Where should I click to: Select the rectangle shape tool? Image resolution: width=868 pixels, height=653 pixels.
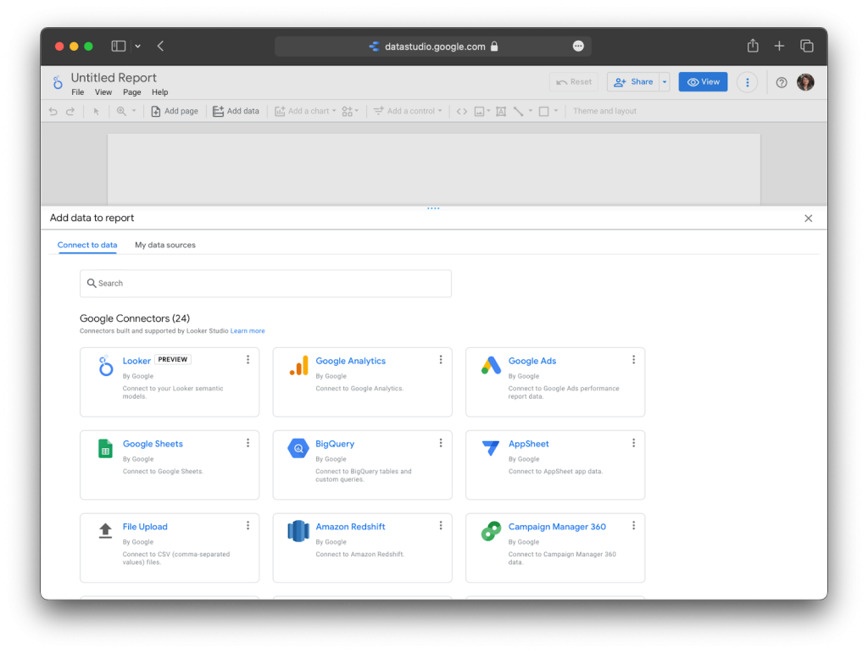click(x=544, y=111)
